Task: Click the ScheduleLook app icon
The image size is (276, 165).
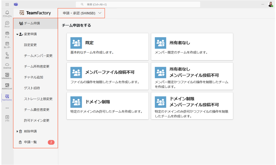Action: pyautogui.click(x=7, y=75)
